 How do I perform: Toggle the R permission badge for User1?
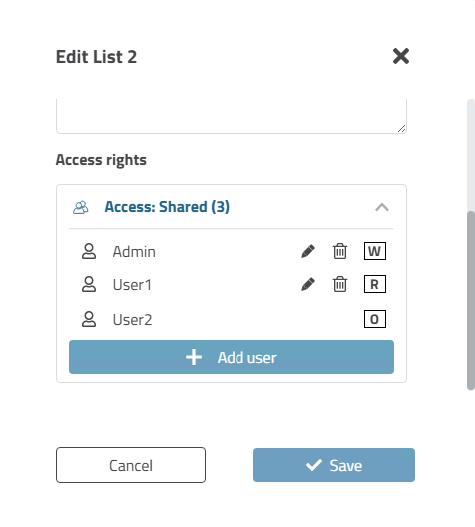(x=375, y=284)
